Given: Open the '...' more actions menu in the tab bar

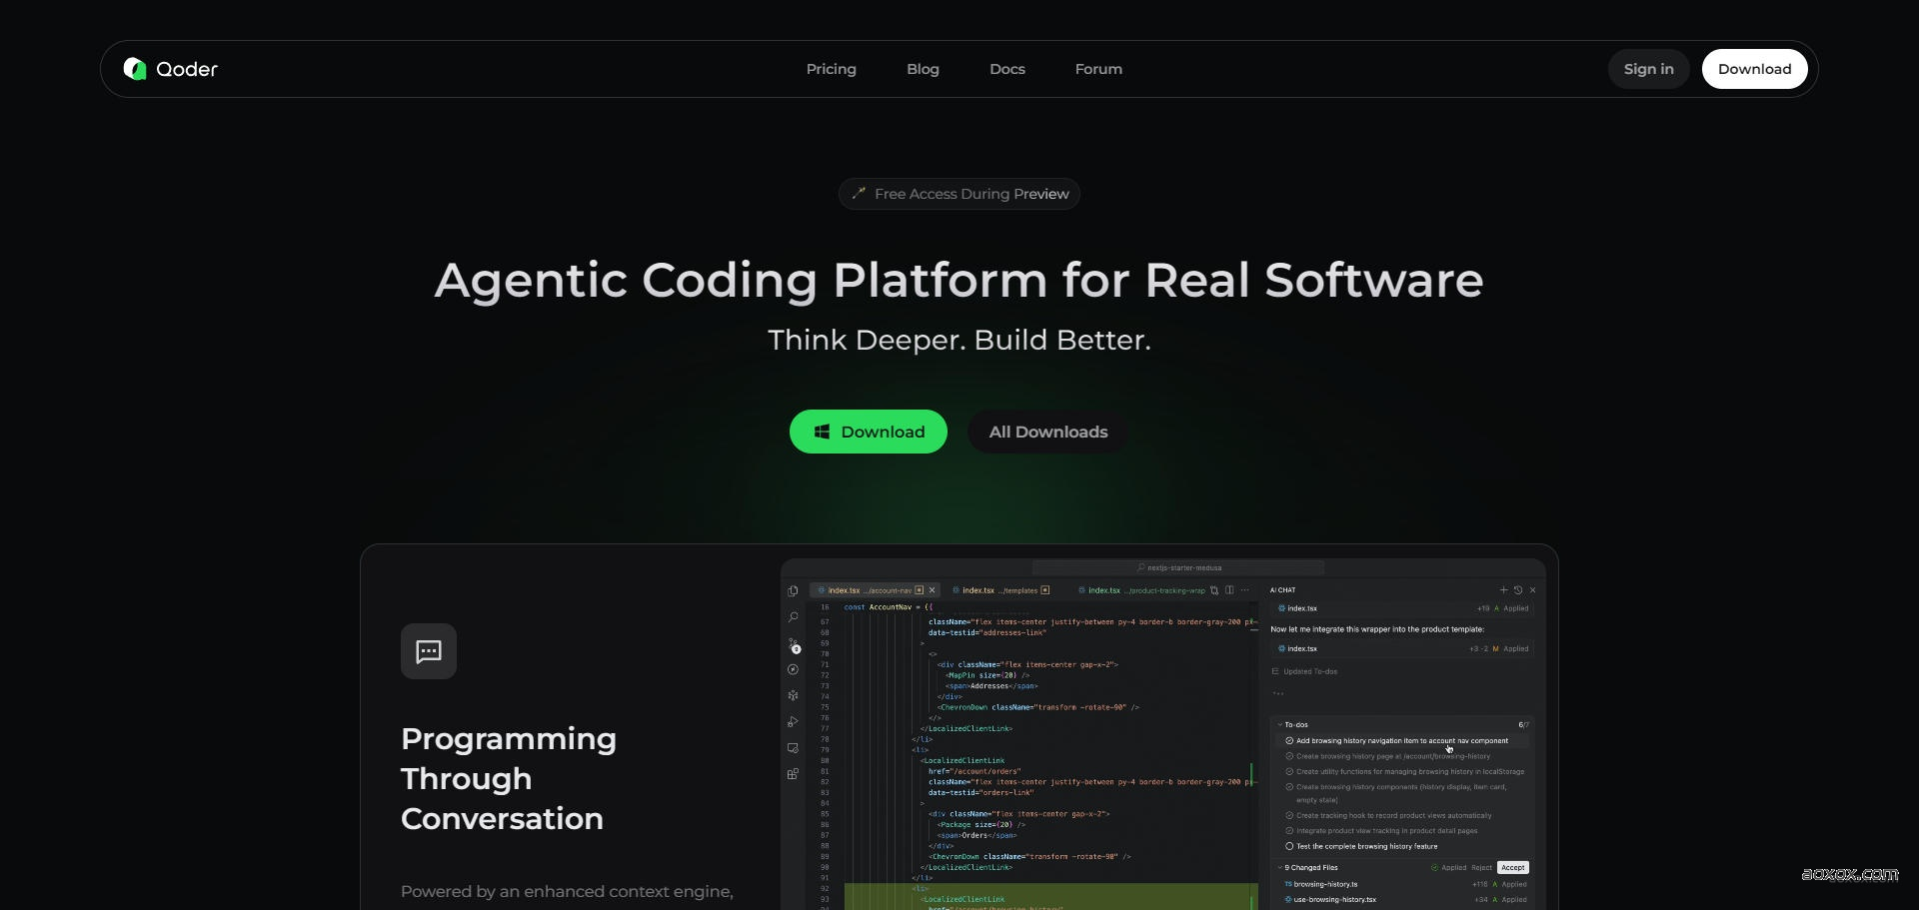Looking at the screenshot, I should (1245, 590).
